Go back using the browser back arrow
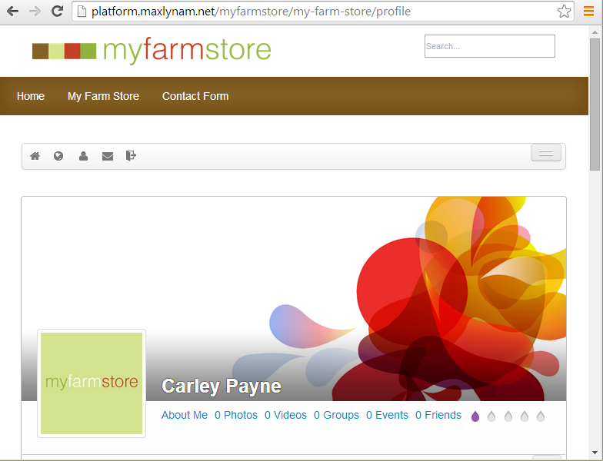 pos(12,11)
